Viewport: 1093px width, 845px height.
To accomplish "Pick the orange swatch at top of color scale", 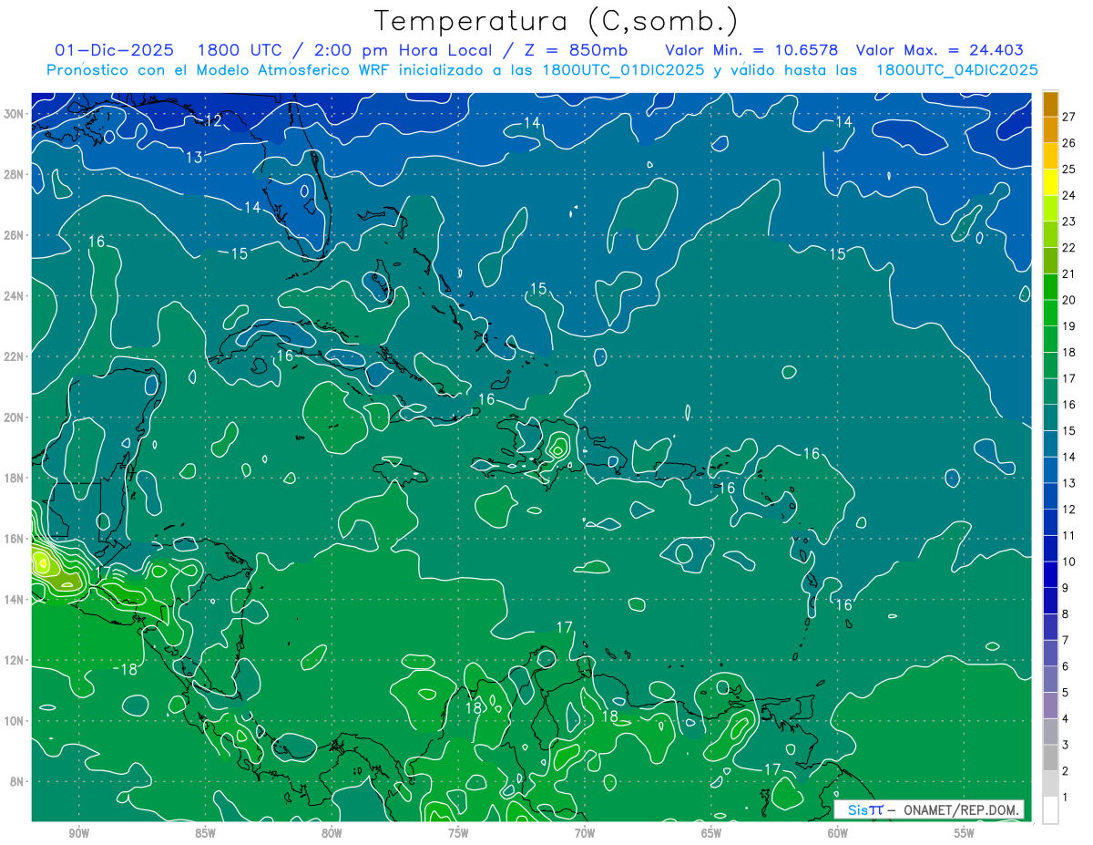I will 1050,103.
